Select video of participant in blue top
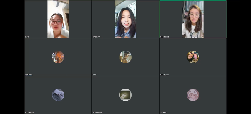 [125, 19]
